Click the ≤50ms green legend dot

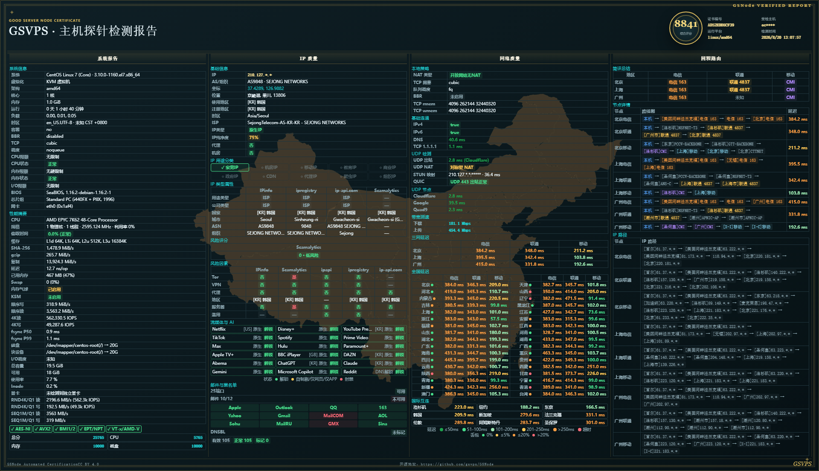click(x=441, y=430)
